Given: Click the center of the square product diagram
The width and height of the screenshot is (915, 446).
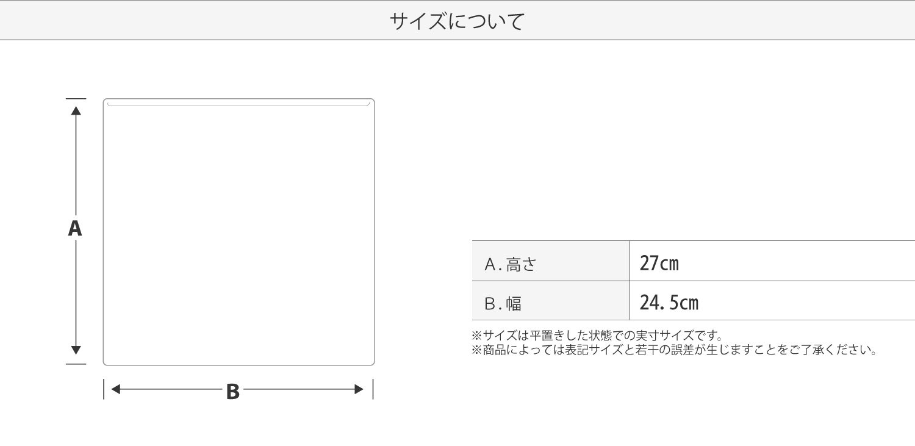Looking at the screenshot, I should click(239, 232).
